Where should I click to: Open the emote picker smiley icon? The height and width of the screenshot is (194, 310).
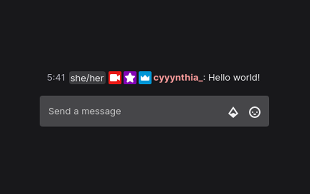coord(255,112)
